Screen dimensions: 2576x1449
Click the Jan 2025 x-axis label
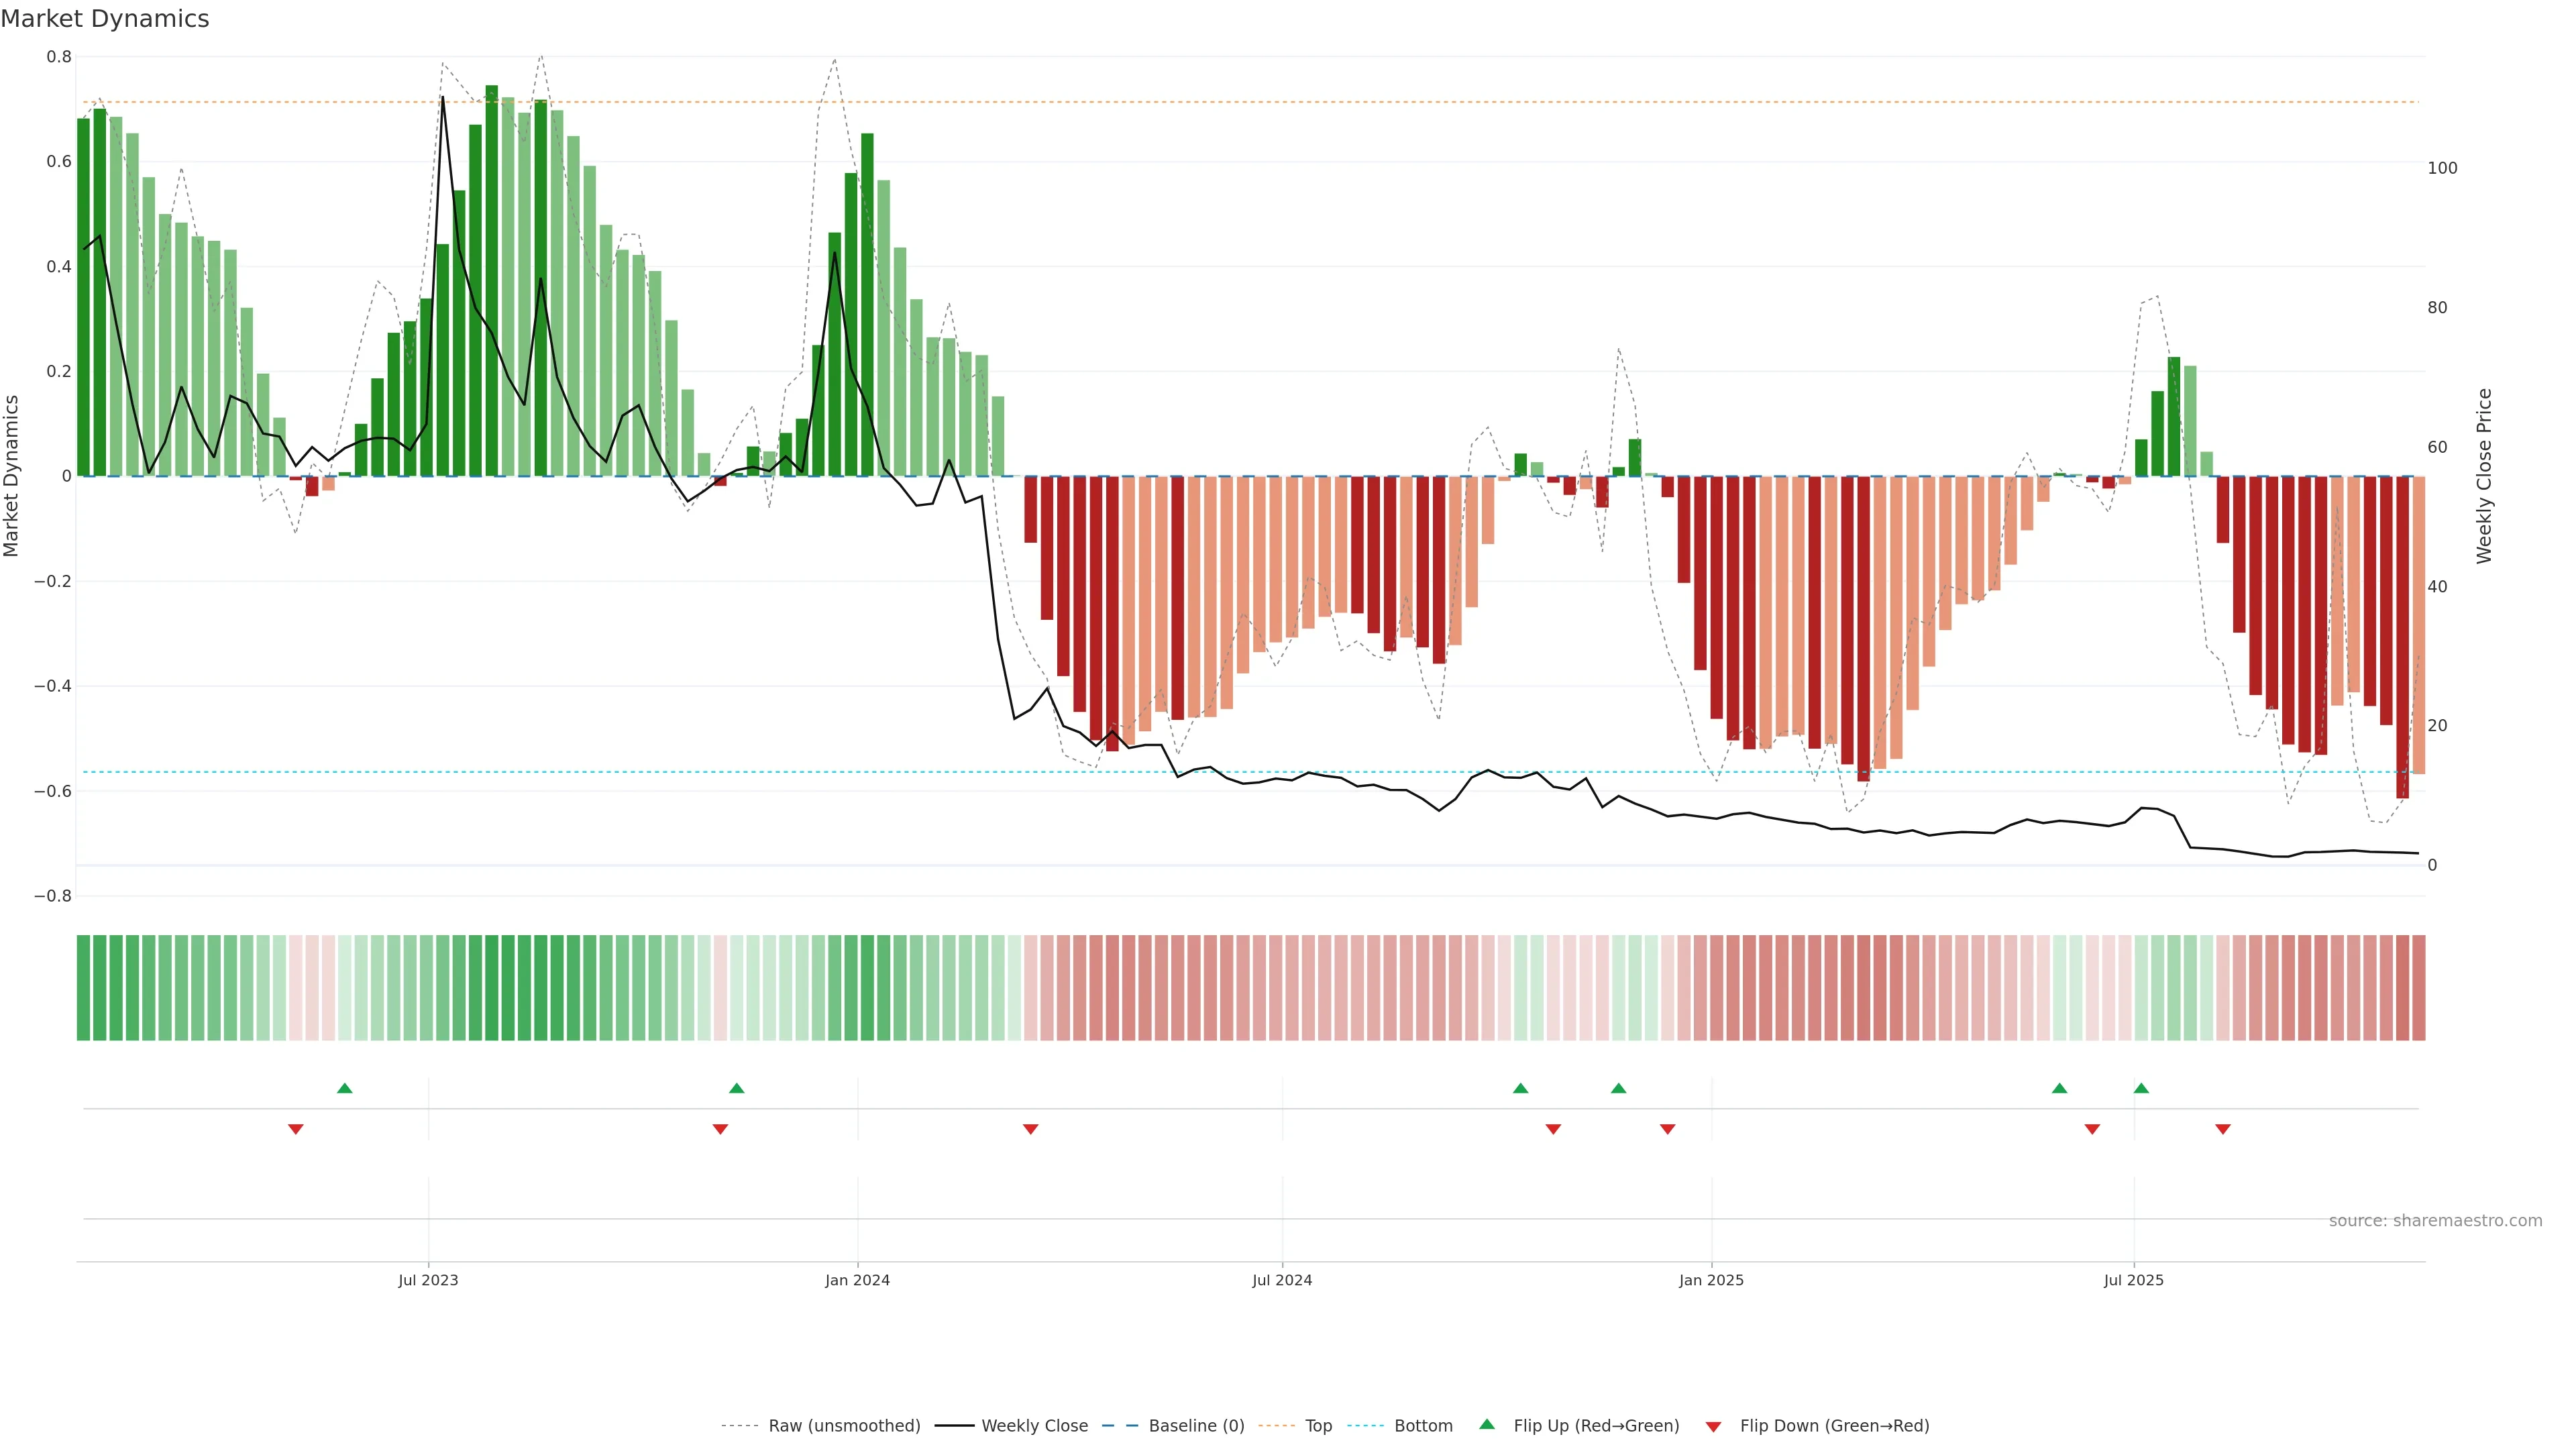tap(1711, 1280)
